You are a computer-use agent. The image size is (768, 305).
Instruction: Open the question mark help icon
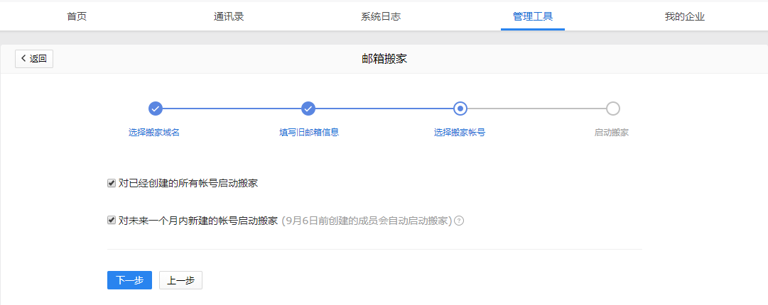click(x=459, y=221)
